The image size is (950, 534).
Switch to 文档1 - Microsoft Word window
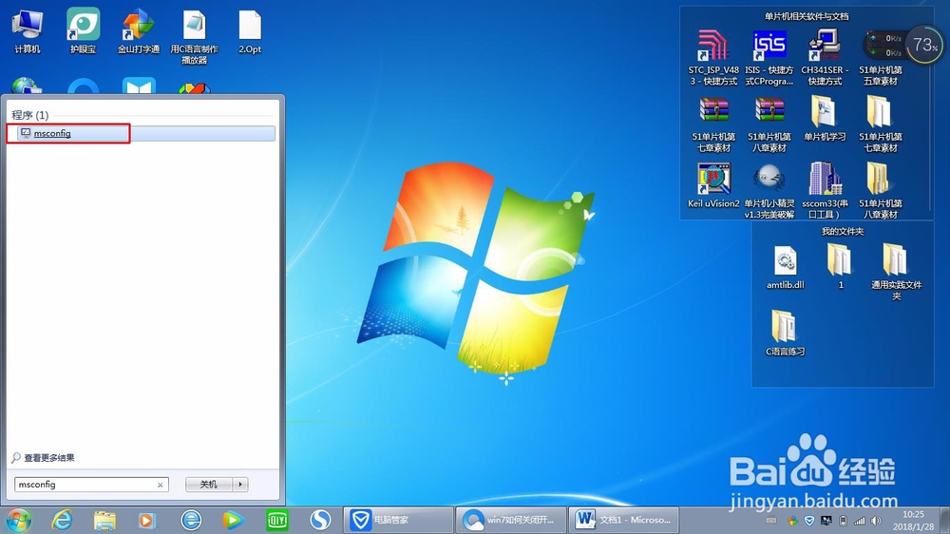point(624,520)
